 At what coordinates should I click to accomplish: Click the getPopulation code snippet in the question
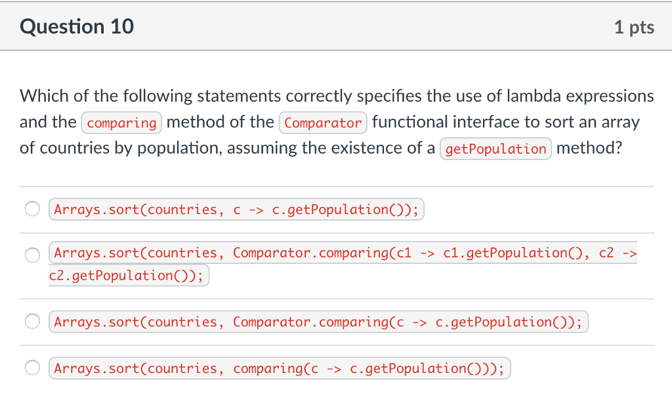[x=495, y=148]
